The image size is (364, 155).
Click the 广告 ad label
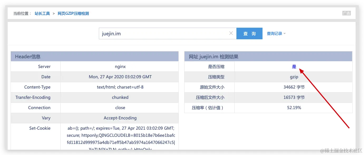coord(347,13)
